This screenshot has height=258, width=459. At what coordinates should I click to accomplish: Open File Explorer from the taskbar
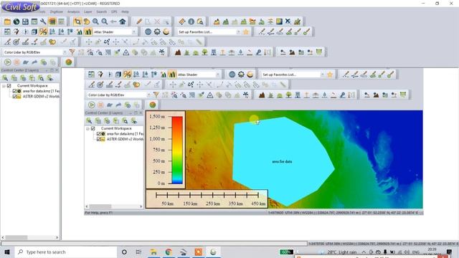pos(153,252)
